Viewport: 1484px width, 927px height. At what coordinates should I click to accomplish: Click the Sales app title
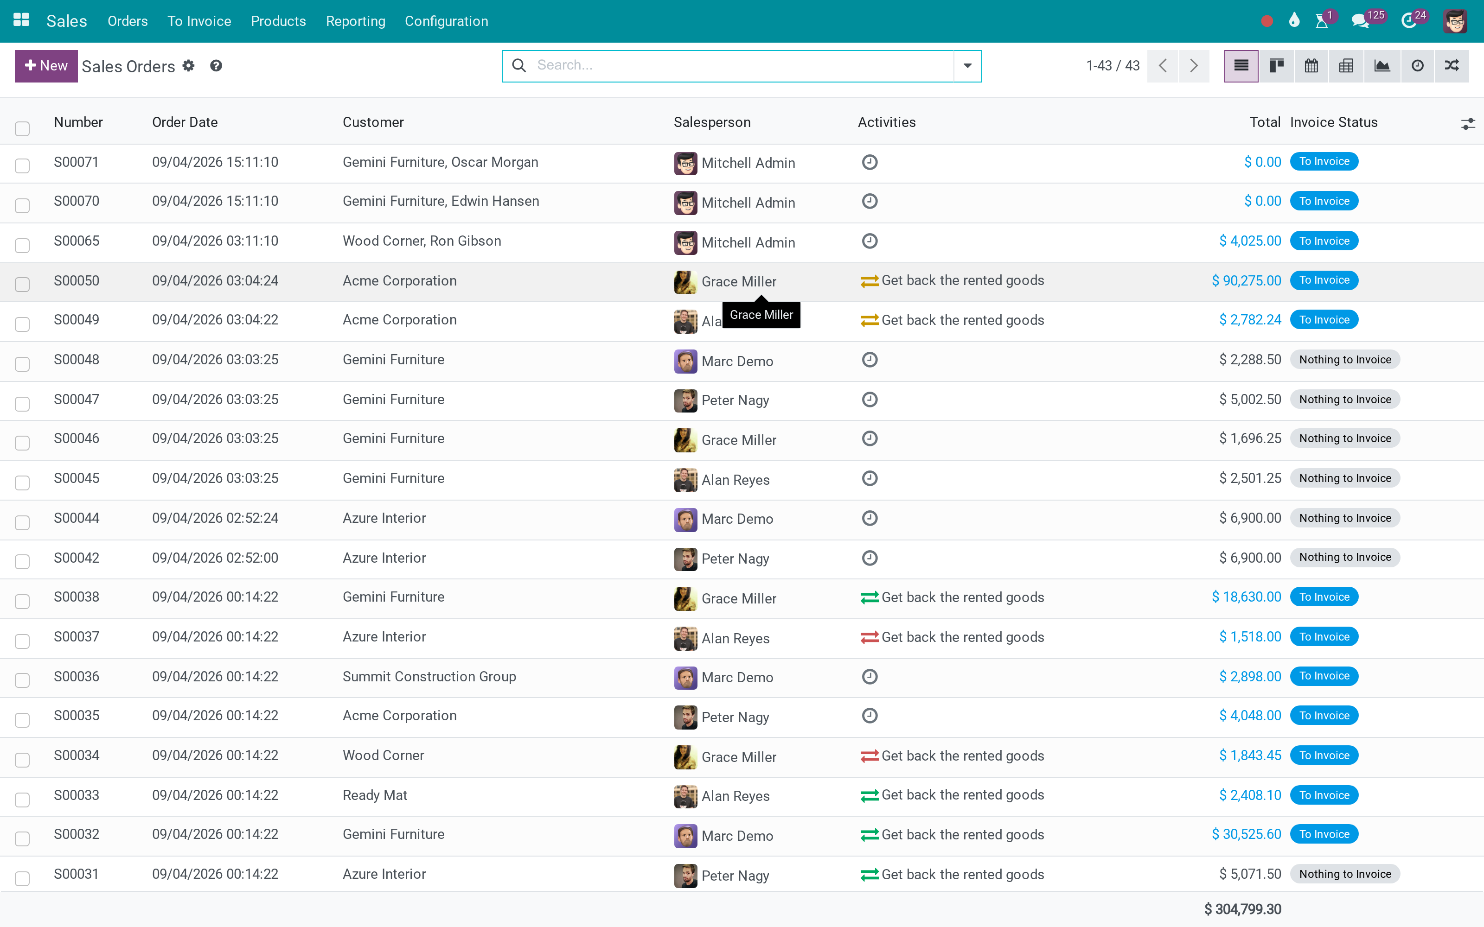66,21
